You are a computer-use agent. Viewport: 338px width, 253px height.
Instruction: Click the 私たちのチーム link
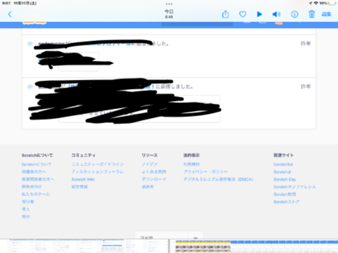coord(36,194)
